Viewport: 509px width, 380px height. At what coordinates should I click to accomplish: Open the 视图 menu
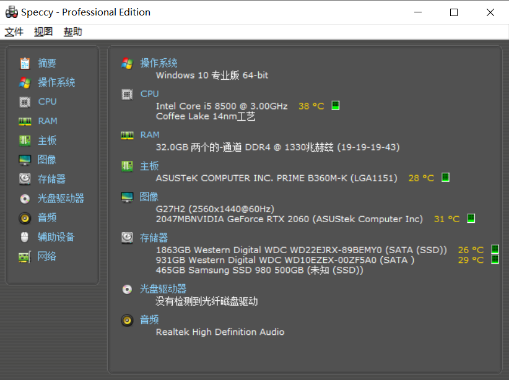(x=43, y=32)
